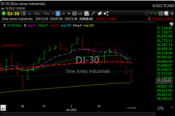Toggle the chart scale swap icon
This screenshot has height=116, width=175.
point(3,108)
